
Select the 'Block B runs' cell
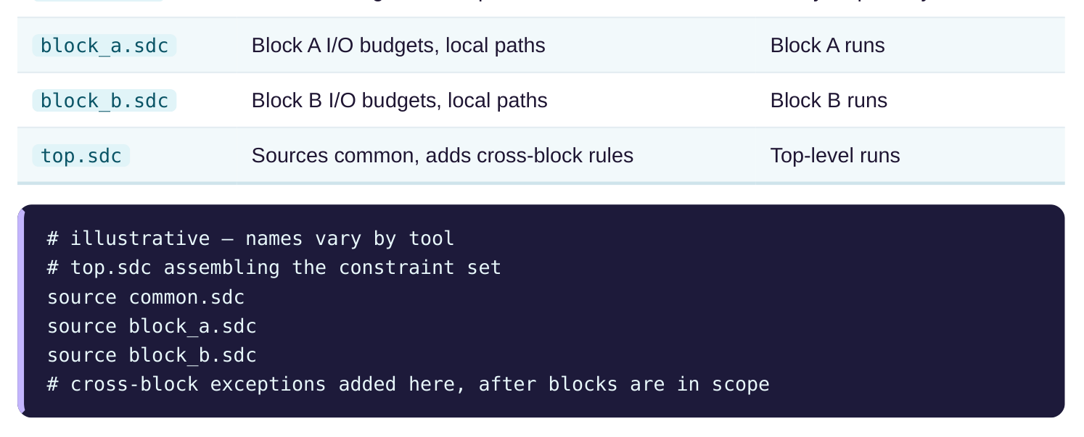tap(829, 101)
